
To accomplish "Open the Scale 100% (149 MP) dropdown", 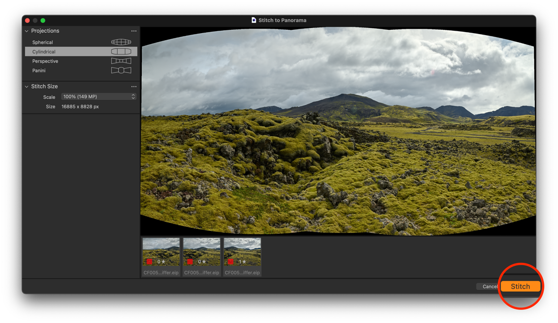I will pos(98,96).
